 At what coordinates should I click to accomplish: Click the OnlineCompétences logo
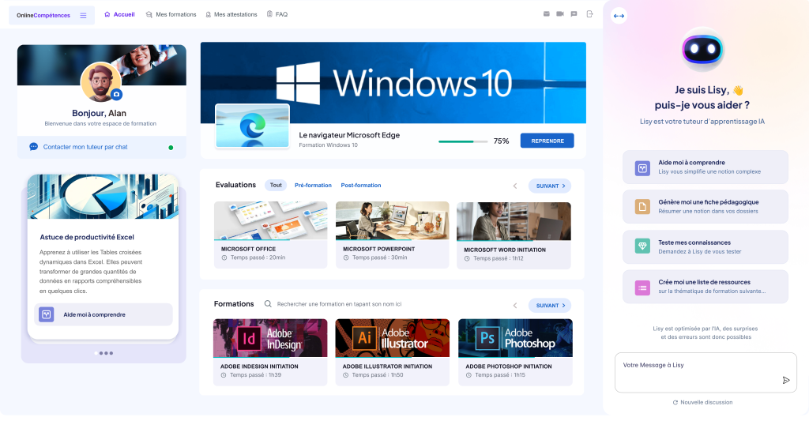coord(43,16)
